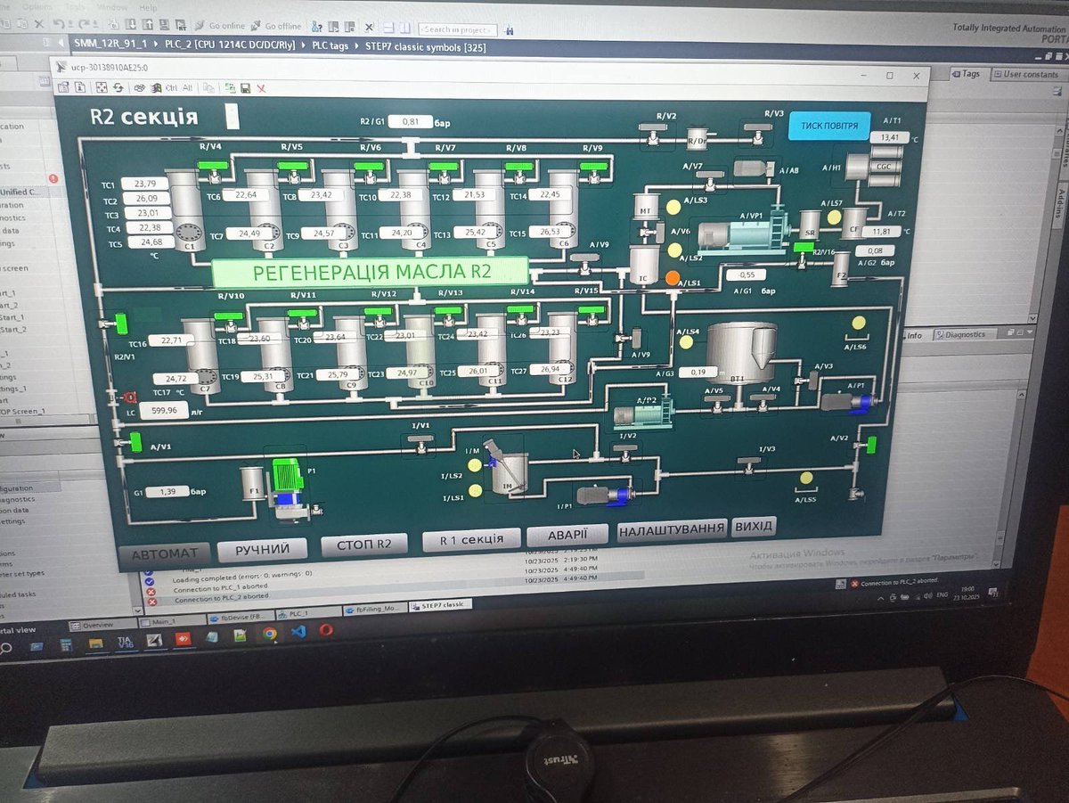Image resolution: width=1069 pixels, height=803 pixels.
Task: Click the A/V4 valve under BT1
Action: pos(763,404)
